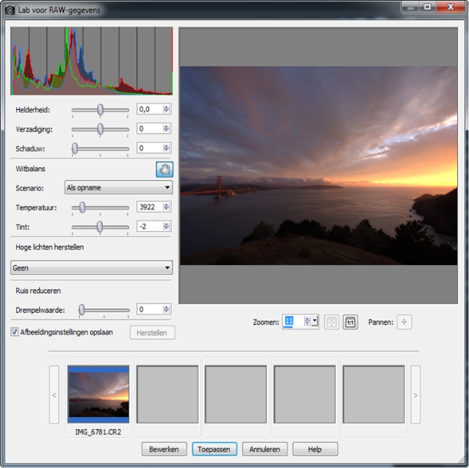The image size is (469, 468).
Task: Set zoom to 1:1 actual size
Action: (x=350, y=322)
